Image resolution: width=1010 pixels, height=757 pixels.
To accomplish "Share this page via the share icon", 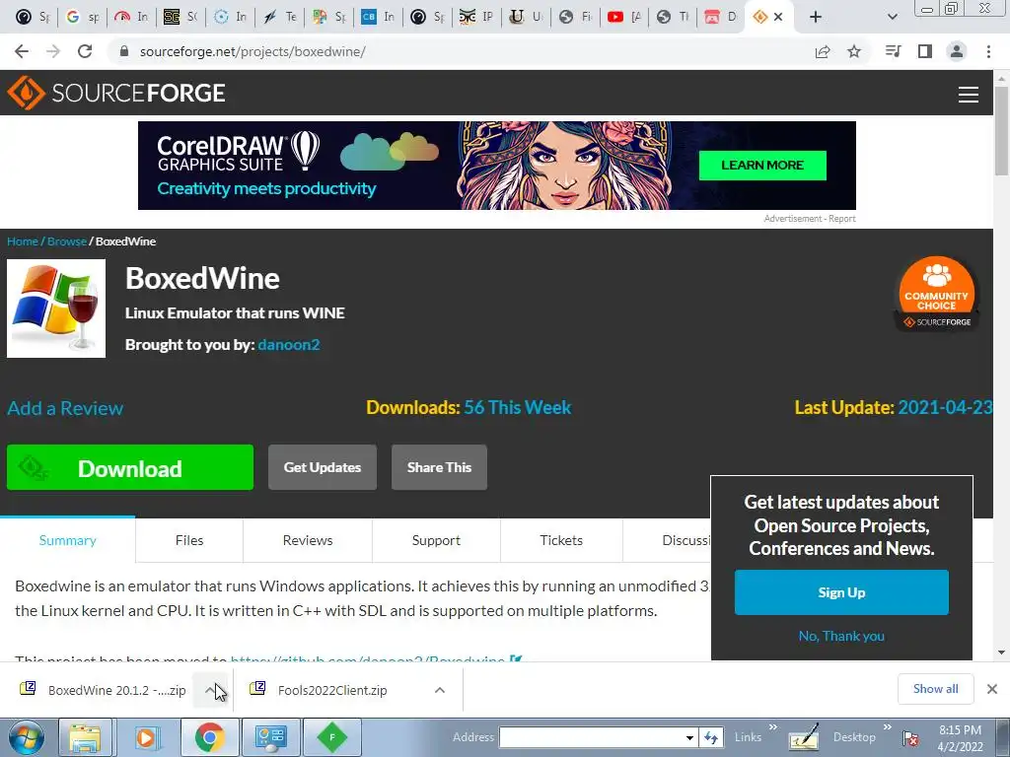I will point(823,51).
